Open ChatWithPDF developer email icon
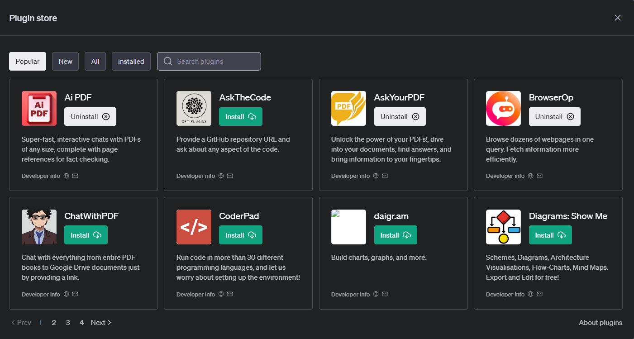Image resolution: width=634 pixels, height=339 pixels. [x=75, y=294]
